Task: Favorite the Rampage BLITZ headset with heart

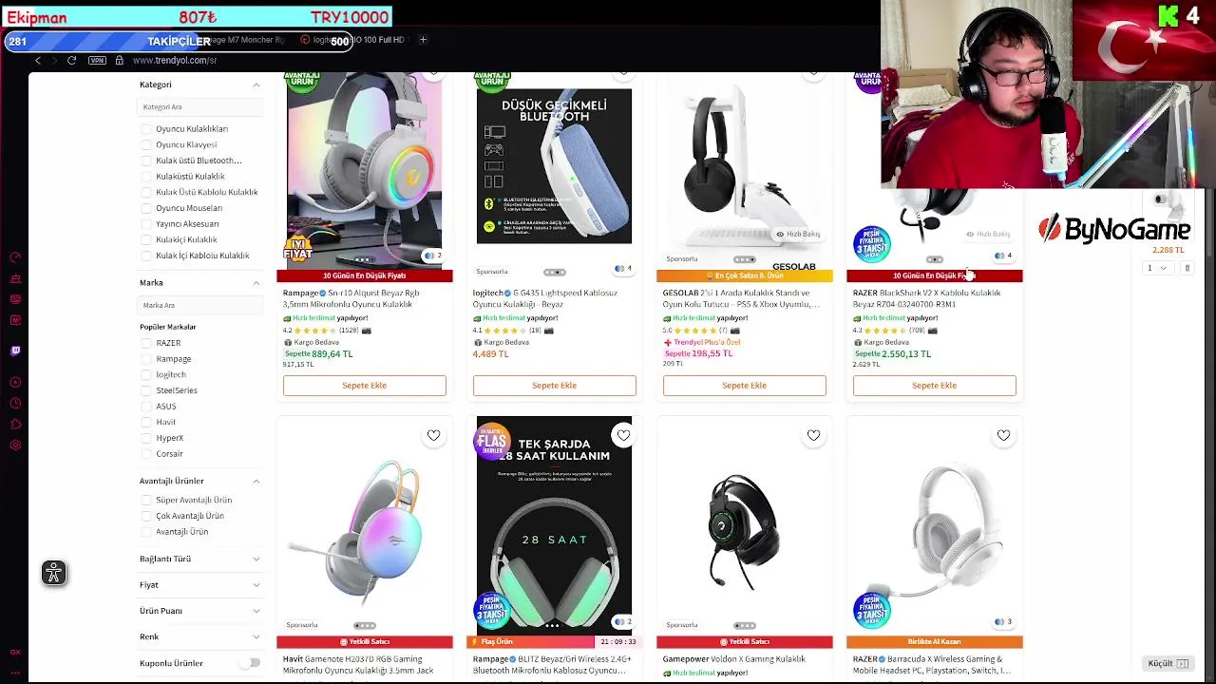Action: 623,435
